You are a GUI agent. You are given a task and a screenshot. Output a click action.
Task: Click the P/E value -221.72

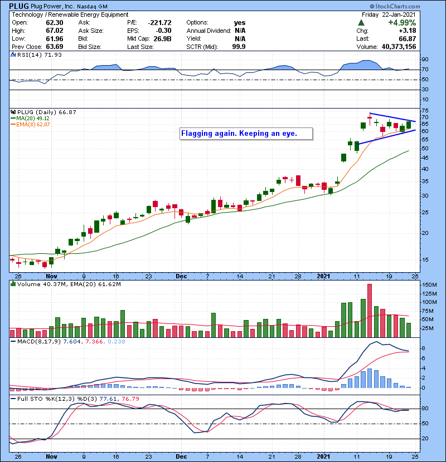(x=159, y=23)
